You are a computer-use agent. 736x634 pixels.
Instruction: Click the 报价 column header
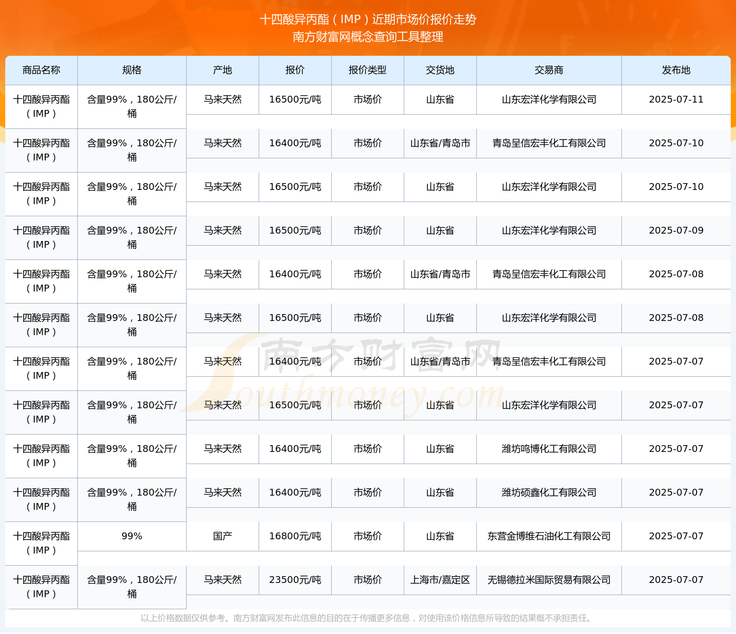(295, 70)
